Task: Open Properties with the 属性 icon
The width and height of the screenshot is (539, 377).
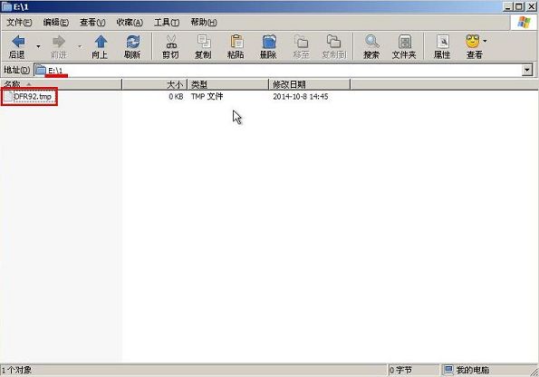Action: click(x=442, y=42)
